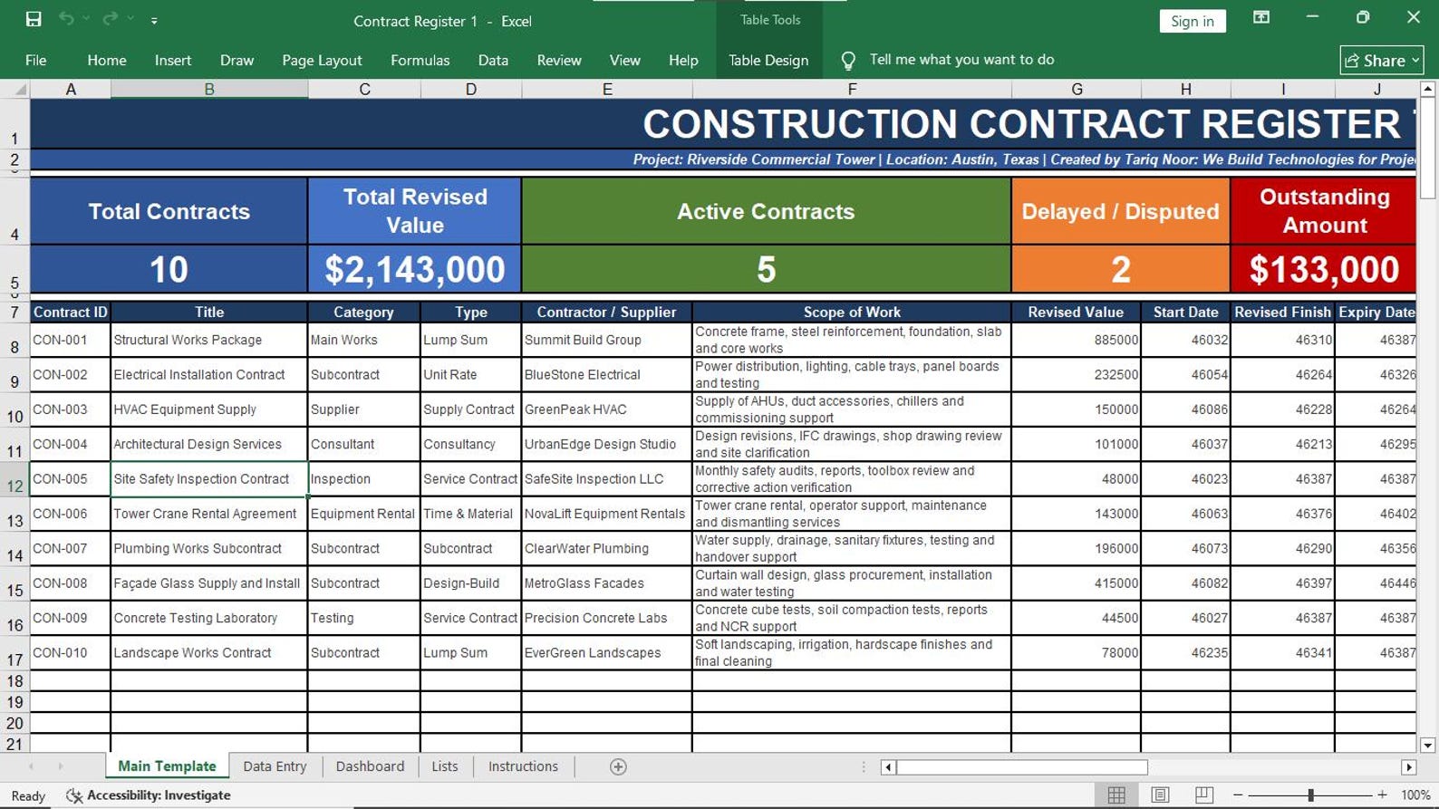Switch to the Dashboard sheet tab
This screenshot has width=1439, height=809.
coord(370,766)
